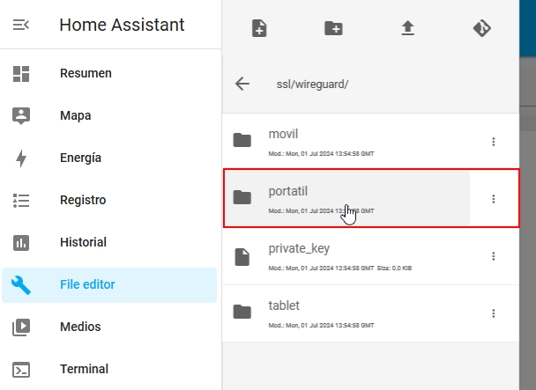Click the new folder icon

(333, 28)
